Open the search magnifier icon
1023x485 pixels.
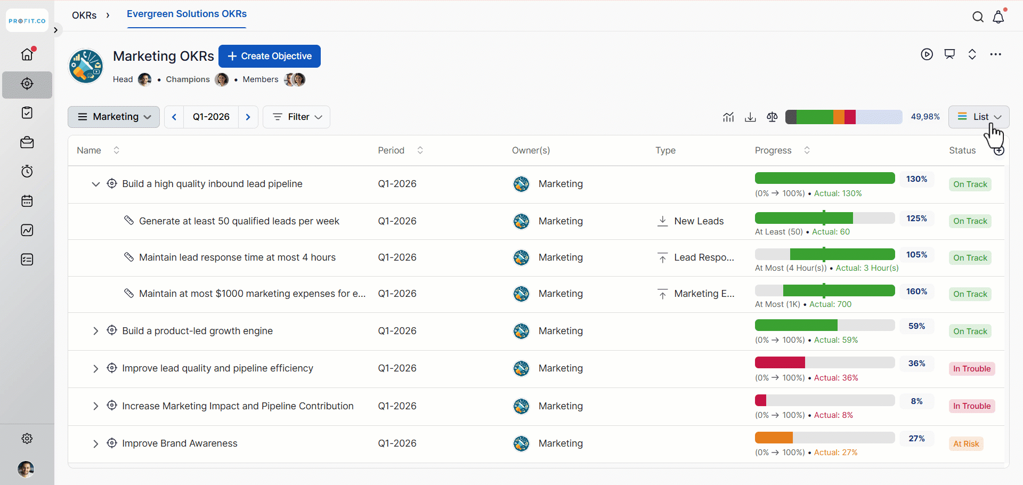click(978, 17)
